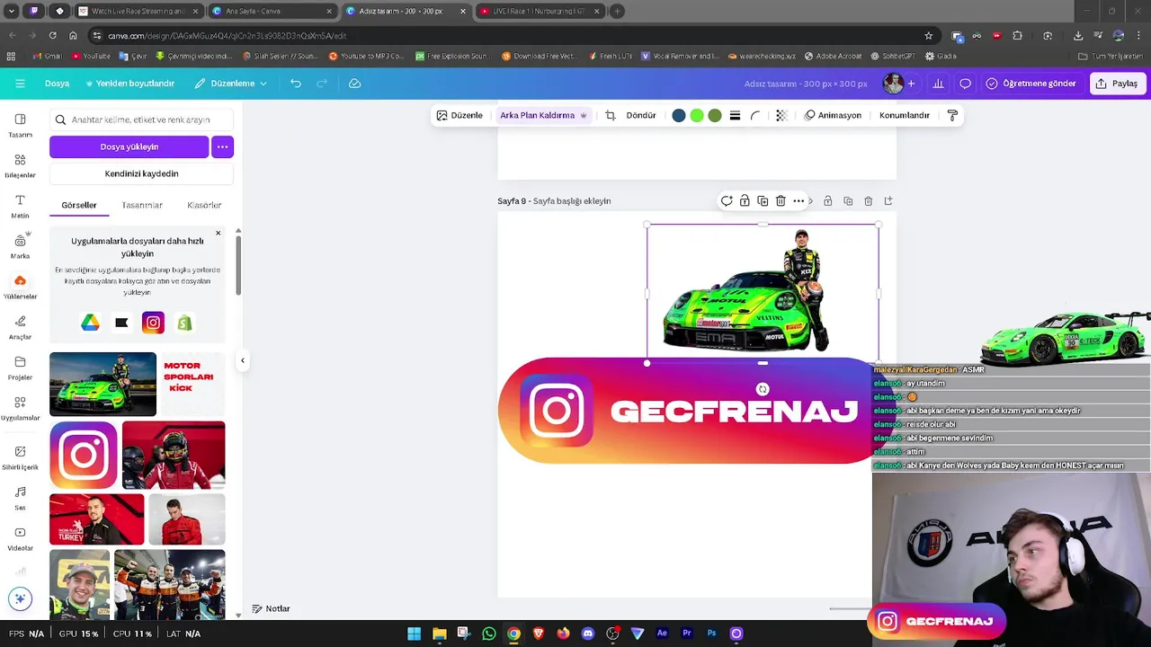Focus the keyword search field
Image resolution: width=1151 pixels, height=647 pixels.
(141, 120)
